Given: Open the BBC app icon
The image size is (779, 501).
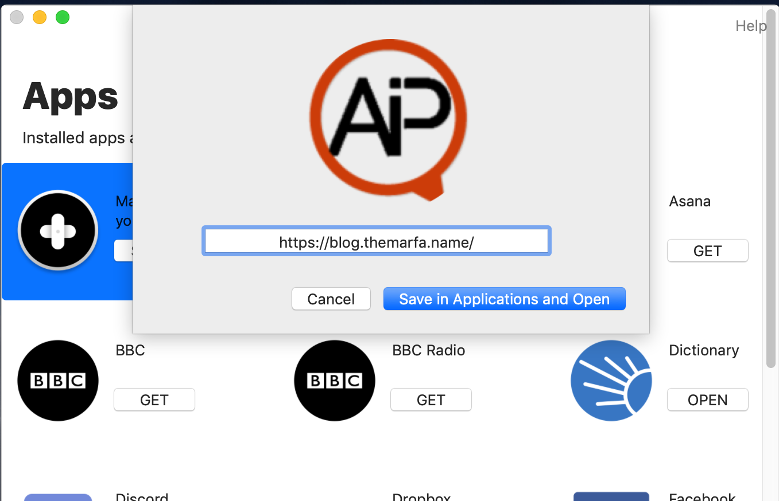Looking at the screenshot, I should [x=58, y=381].
